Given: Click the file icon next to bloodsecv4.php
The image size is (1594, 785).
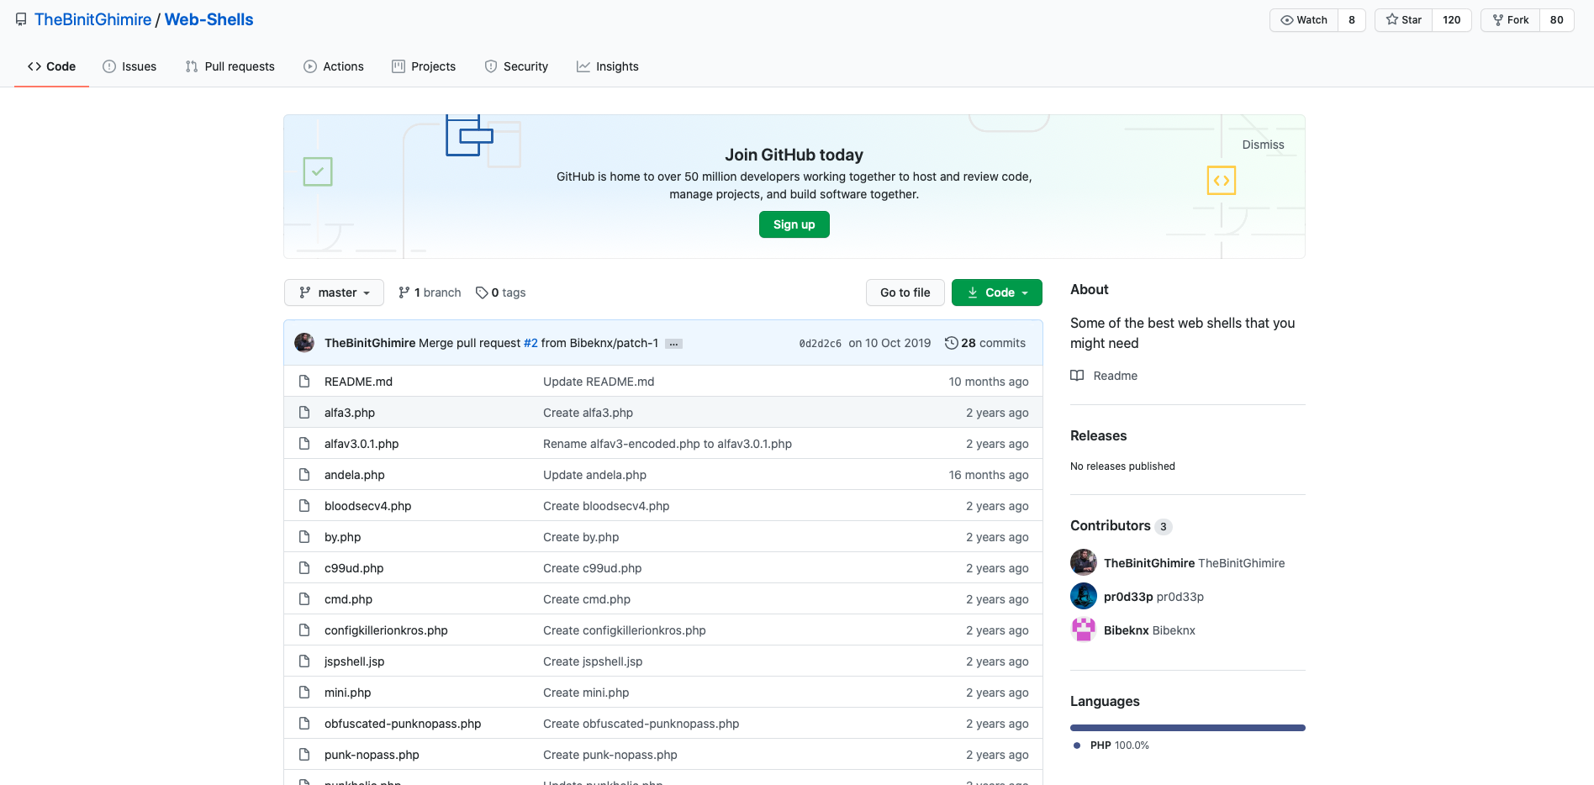Looking at the screenshot, I should coord(304,505).
